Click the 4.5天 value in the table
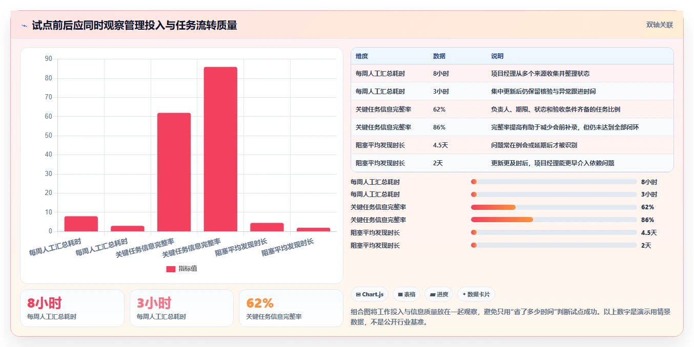694x347 pixels. [x=440, y=145]
